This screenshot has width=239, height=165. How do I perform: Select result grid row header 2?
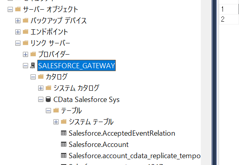229,19
